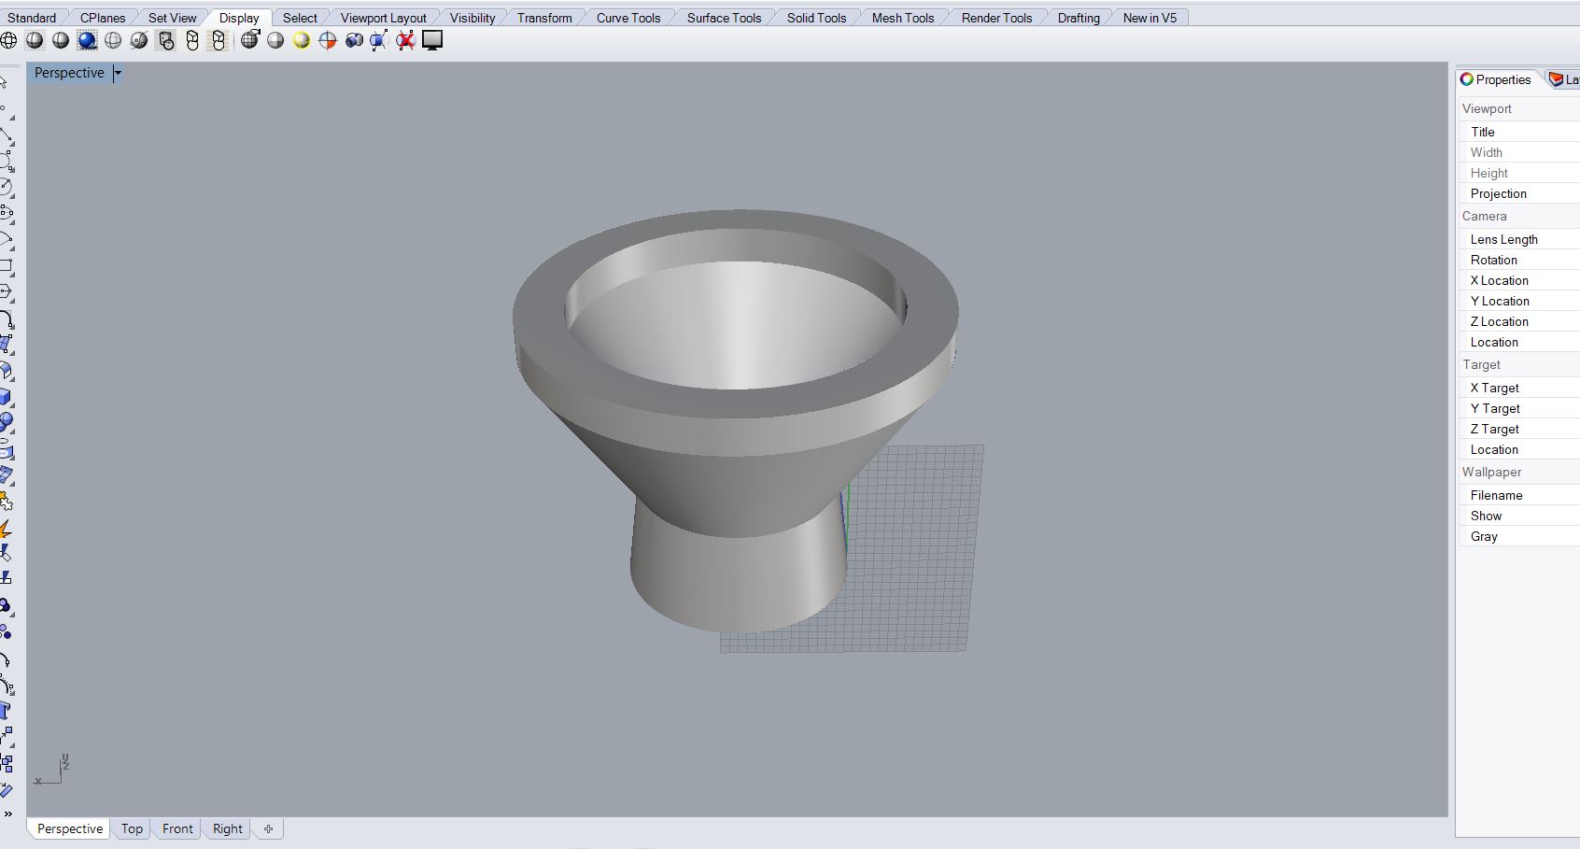Select Shaded viewport ball with grid
Image resolution: width=1580 pixels, height=849 pixels.
click(x=35, y=40)
